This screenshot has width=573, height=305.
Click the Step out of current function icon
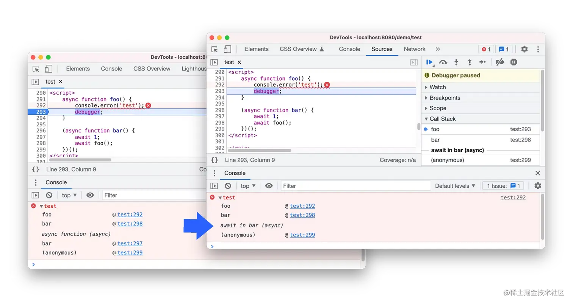pos(469,62)
